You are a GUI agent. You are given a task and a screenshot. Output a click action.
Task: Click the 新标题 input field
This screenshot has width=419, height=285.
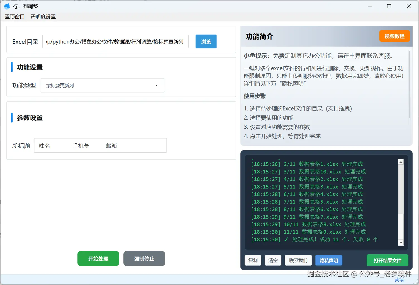(x=100, y=145)
